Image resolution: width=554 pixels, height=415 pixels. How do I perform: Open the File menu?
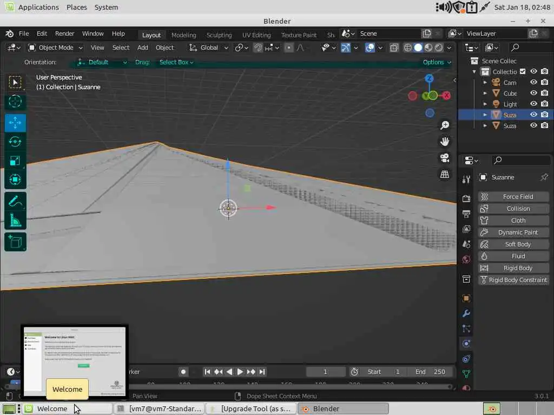(x=24, y=34)
